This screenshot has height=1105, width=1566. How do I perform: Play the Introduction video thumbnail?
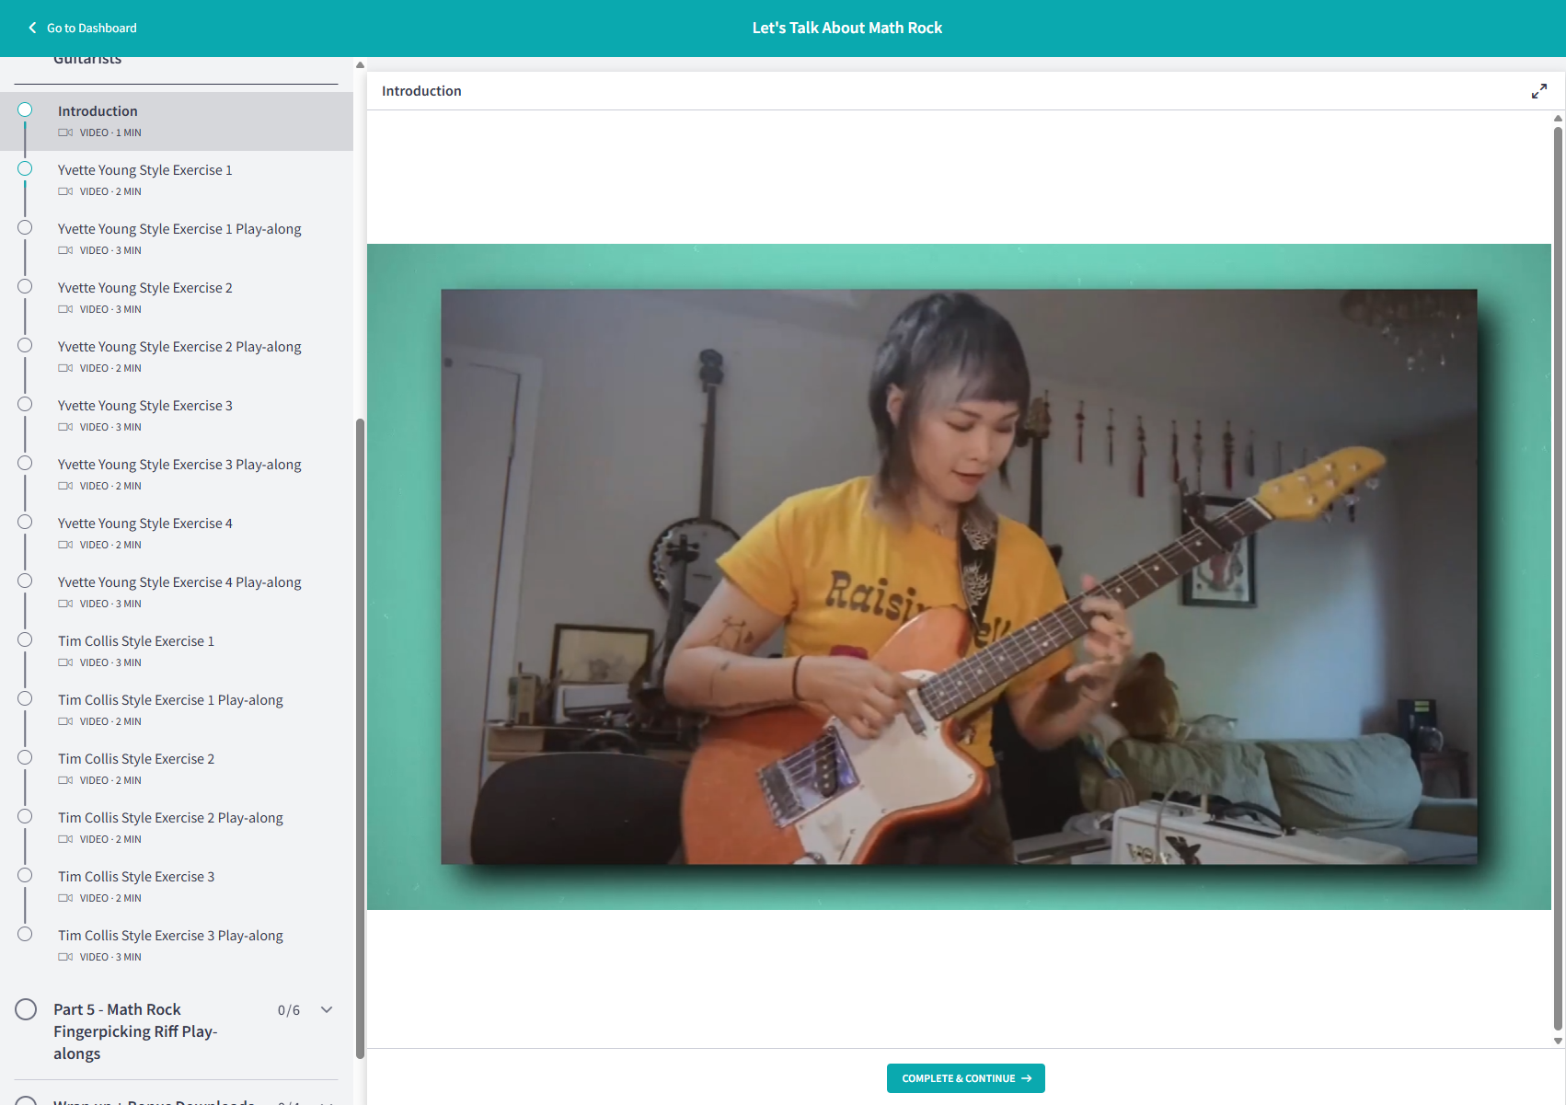[959, 577]
